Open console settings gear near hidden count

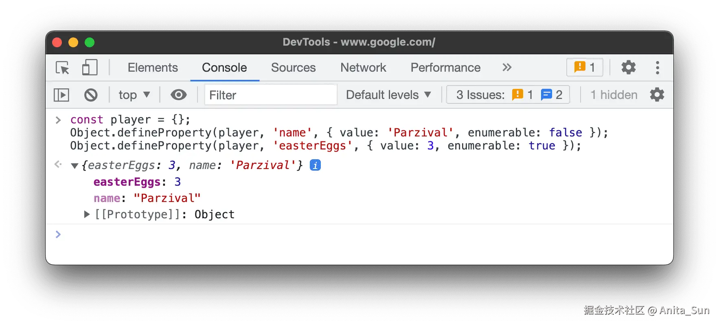click(x=657, y=95)
